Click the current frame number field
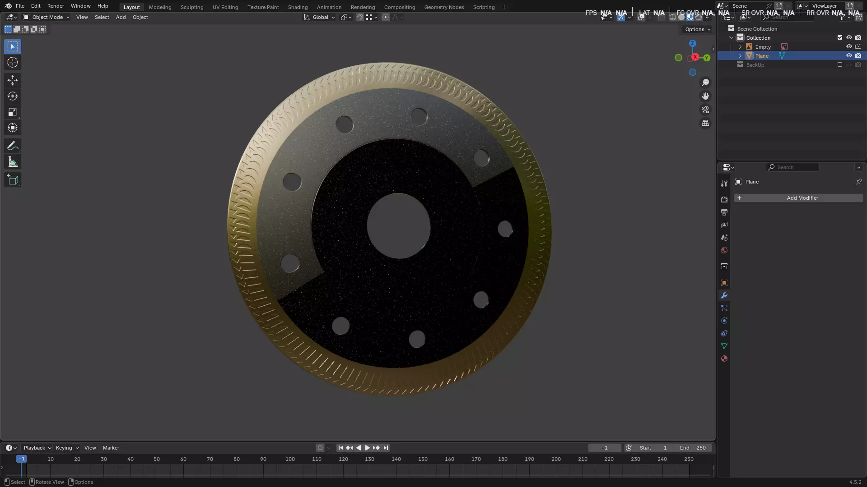 (x=605, y=448)
